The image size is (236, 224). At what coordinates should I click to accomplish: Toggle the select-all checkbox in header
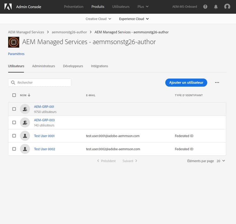pyautogui.click(x=14, y=95)
